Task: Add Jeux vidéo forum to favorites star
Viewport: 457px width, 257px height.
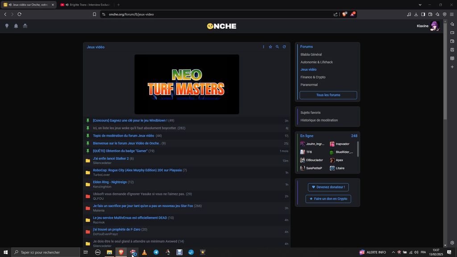Action: [x=270, y=47]
